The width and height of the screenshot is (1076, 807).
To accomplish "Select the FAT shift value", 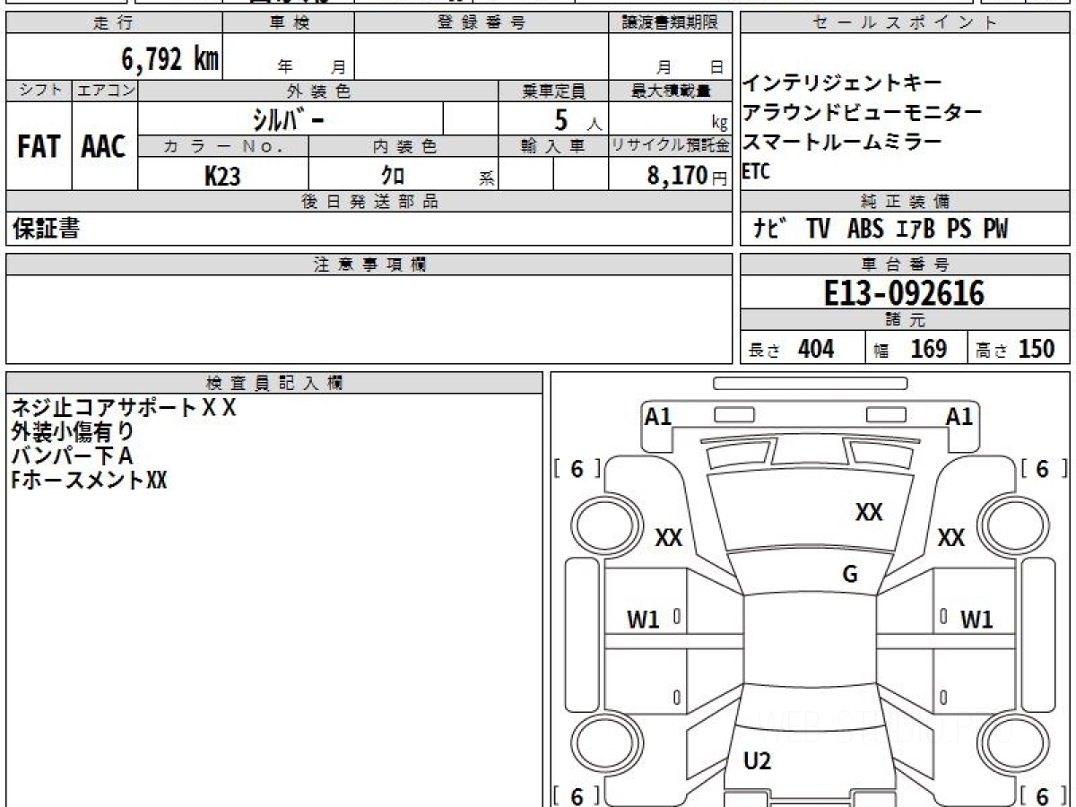I will click(39, 147).
